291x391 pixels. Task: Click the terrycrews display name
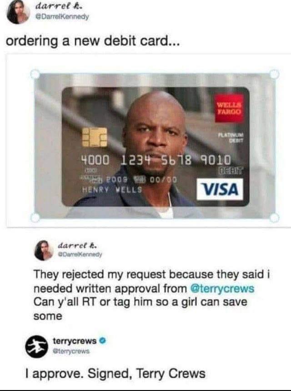[75, 340]
